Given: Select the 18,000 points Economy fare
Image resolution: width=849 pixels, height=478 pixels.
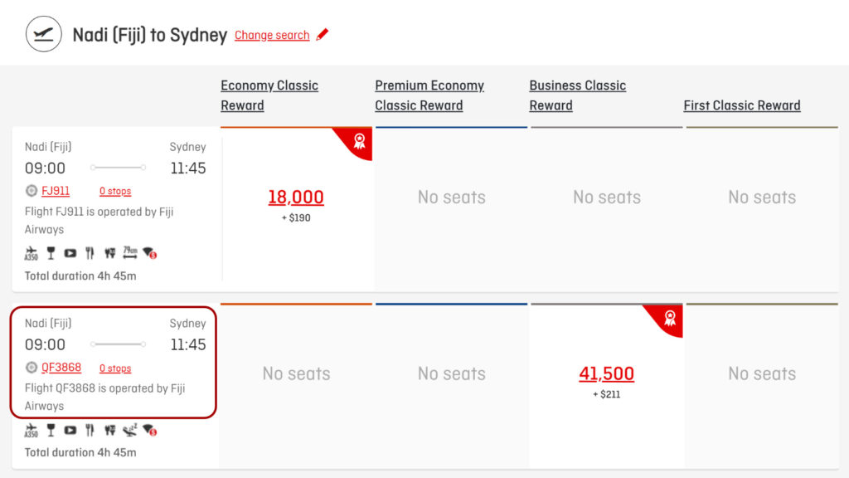Looking at the screenshot, I should click(297, 197).
